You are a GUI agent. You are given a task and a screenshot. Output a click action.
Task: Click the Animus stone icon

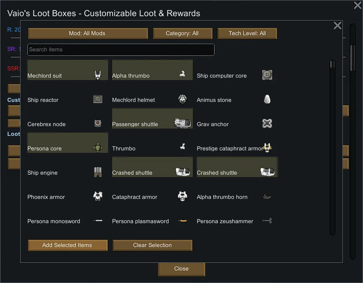click(267, 99)
